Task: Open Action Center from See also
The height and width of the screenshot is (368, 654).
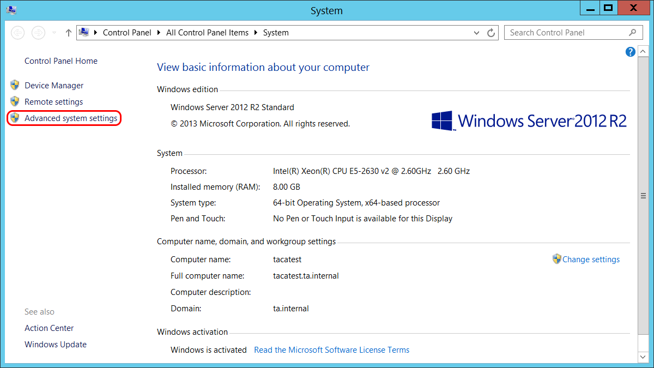Action: click(49, 328)
